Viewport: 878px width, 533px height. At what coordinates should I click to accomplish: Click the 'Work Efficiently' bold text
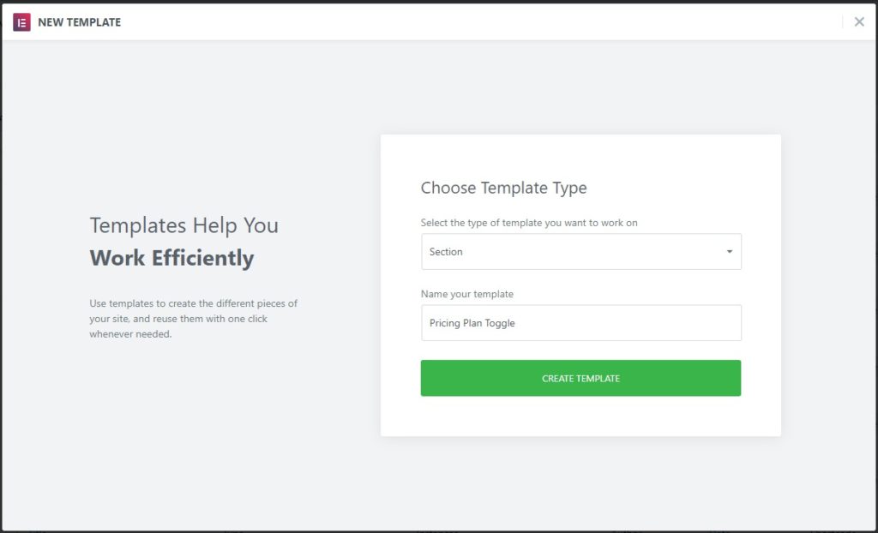(x=171, y=258)
